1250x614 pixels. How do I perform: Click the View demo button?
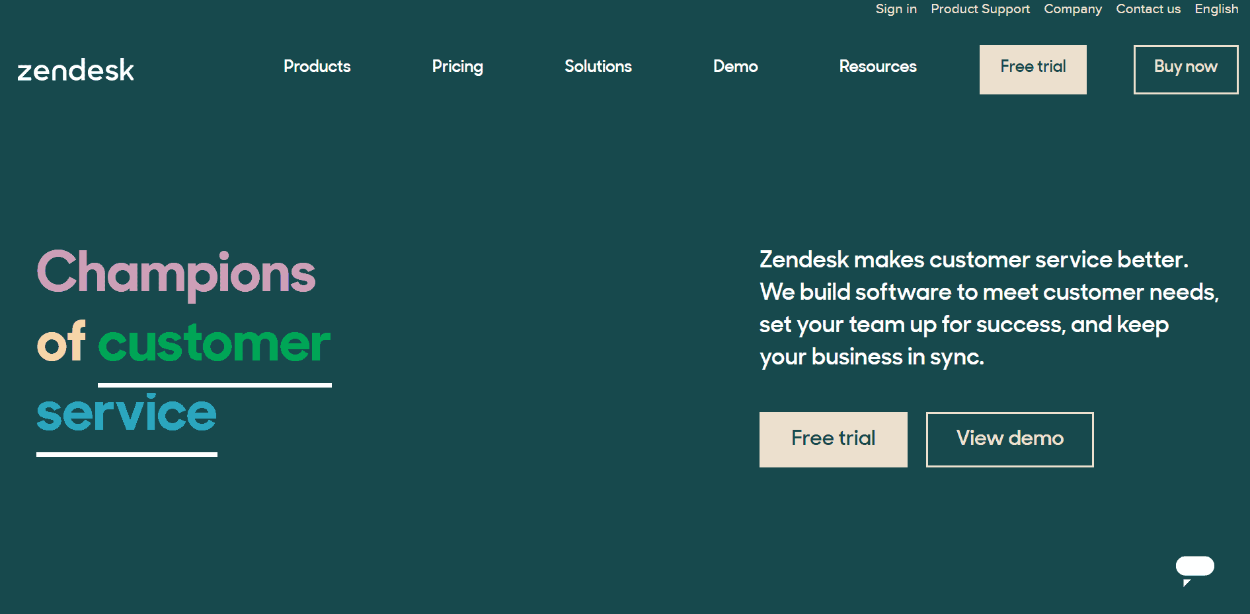pyautogui.click(x=1010, y=440)
